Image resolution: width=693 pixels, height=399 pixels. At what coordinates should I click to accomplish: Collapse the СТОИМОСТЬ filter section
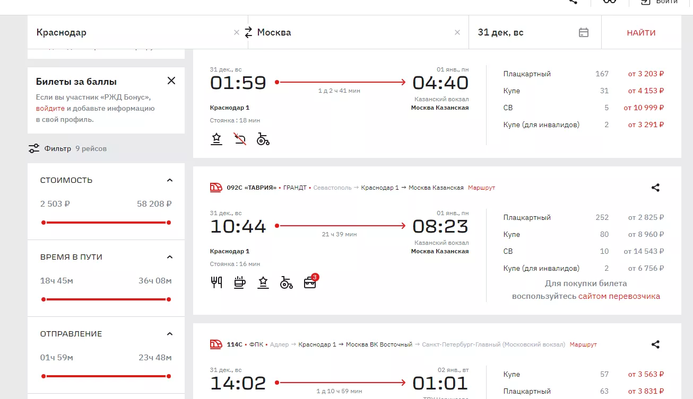(170, 180)
